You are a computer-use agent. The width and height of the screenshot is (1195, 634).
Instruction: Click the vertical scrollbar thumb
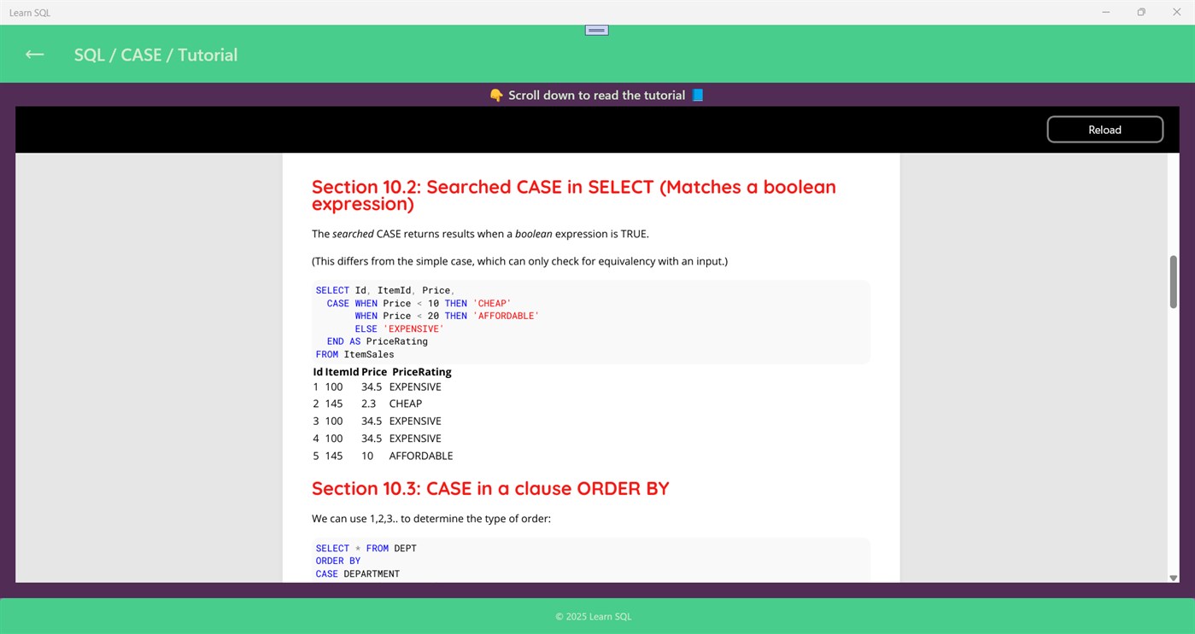point(1173,282)
